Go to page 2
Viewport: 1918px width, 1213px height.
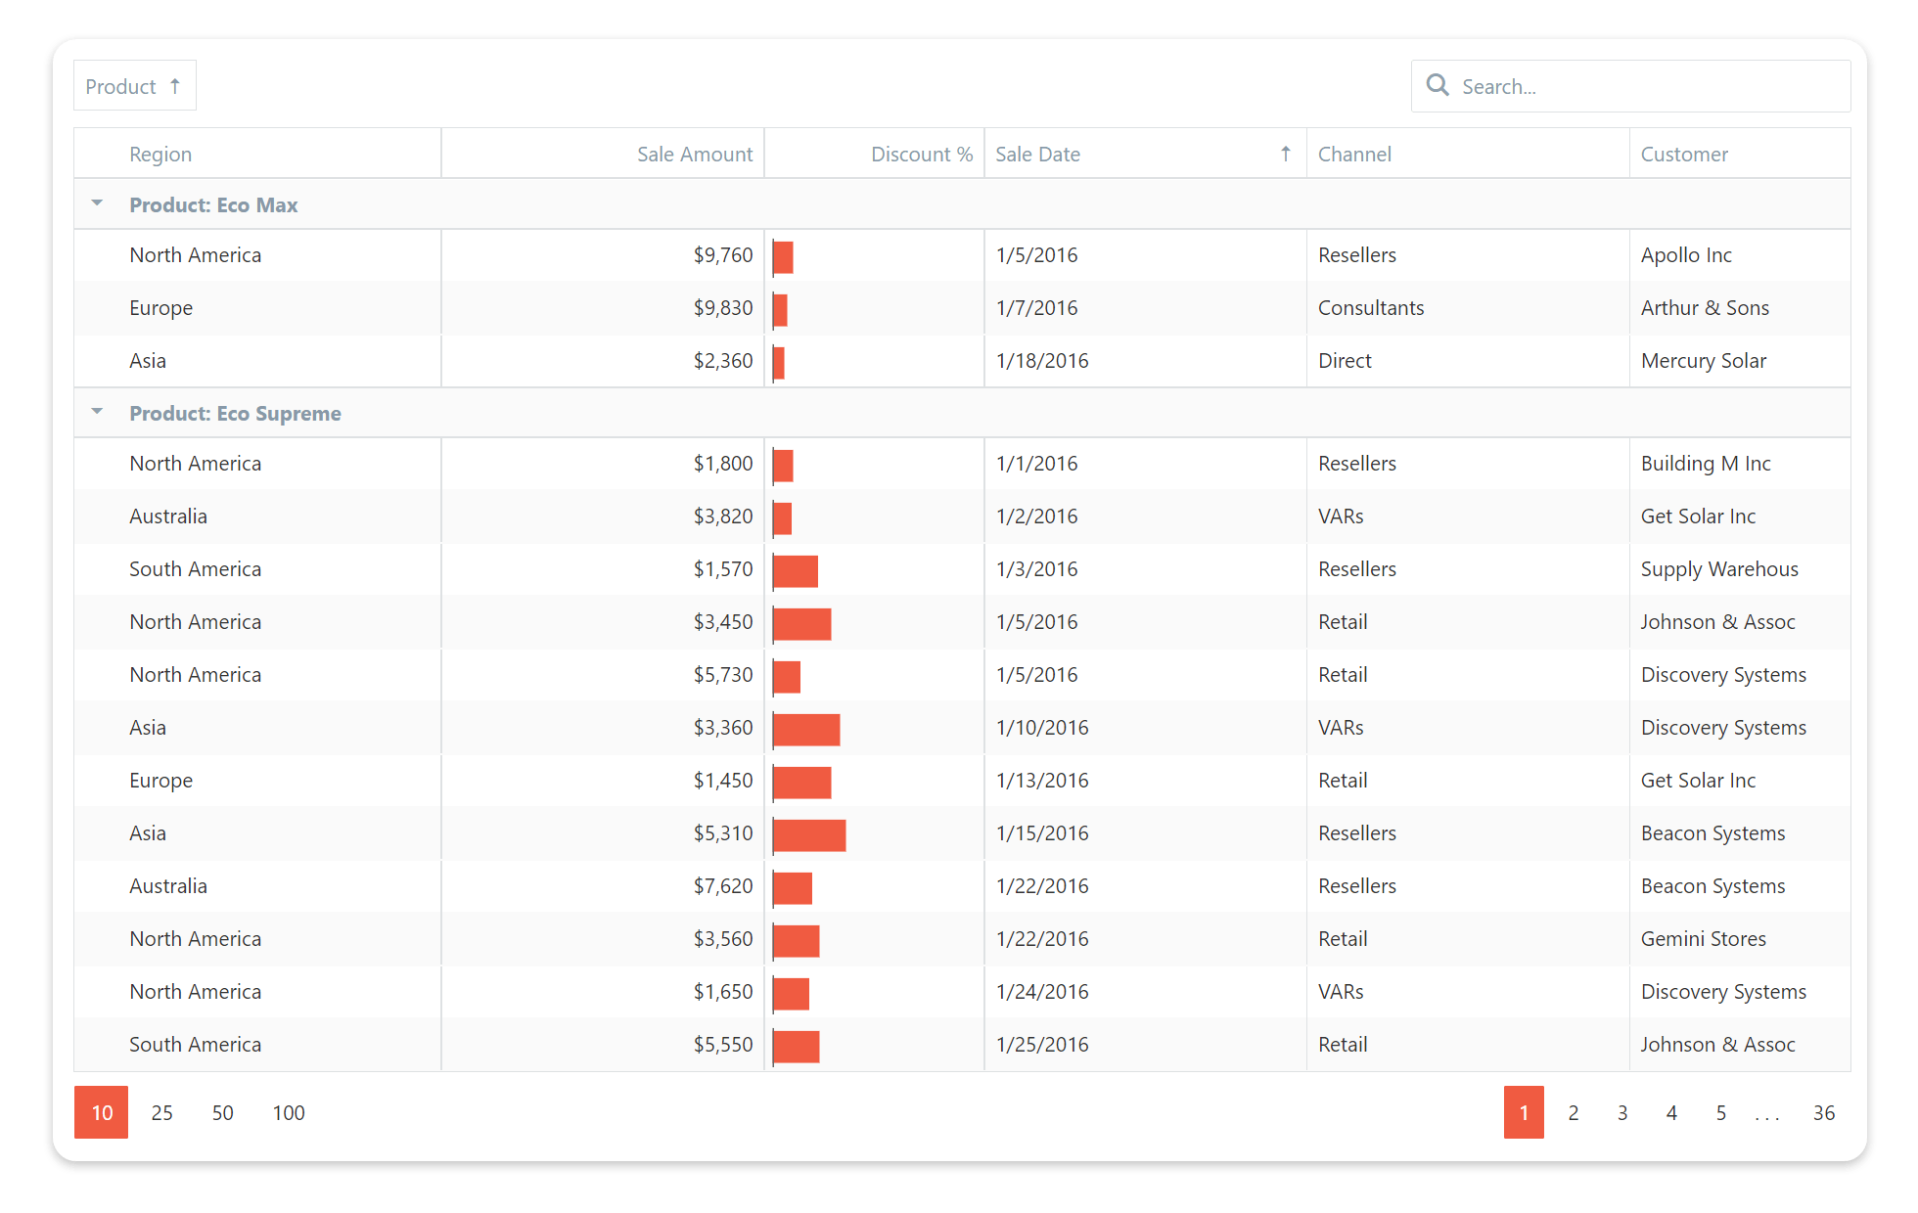[x=1574, y=1112]
